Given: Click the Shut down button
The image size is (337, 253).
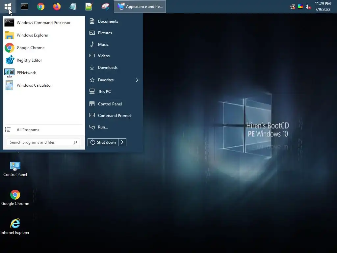Looking at the screenshot, I should [103, 142].
